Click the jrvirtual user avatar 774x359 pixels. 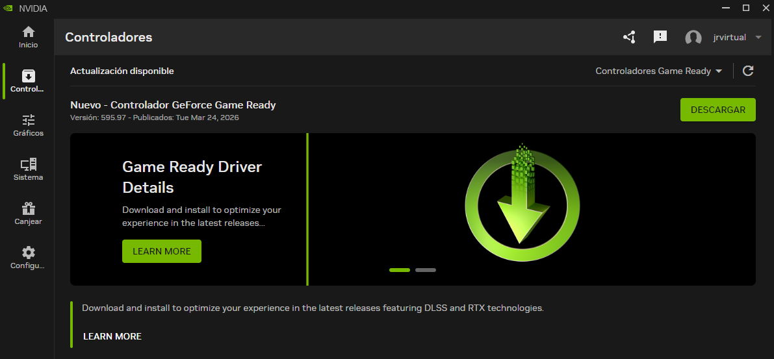tap(693, 38)
